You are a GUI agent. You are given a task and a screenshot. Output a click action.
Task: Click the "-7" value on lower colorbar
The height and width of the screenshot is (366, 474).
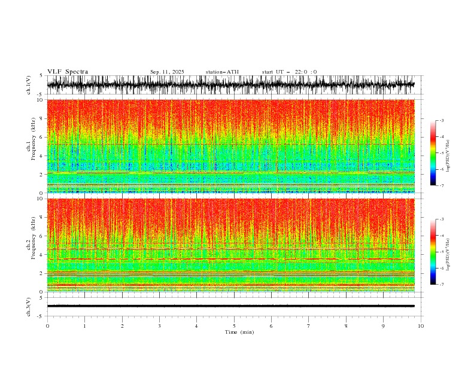pyautogui.click(x=442, y=285)
